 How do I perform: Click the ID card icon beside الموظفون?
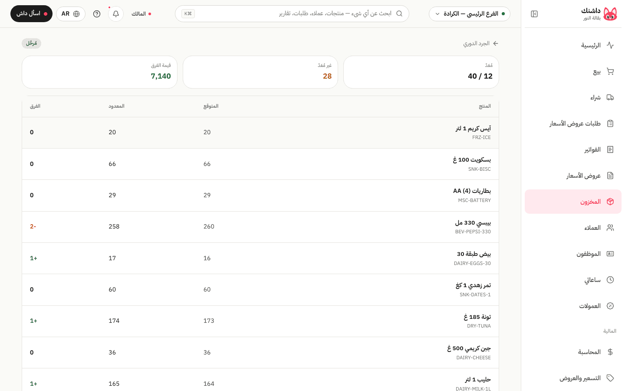point(610,254)
